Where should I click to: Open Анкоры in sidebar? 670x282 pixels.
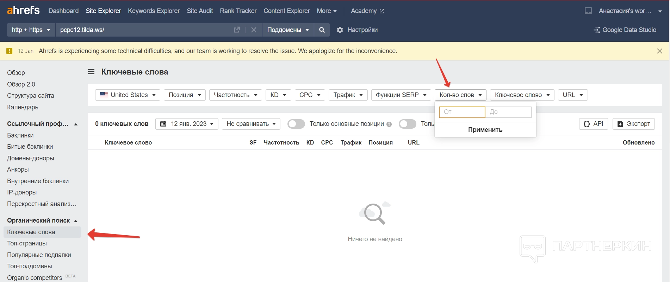pos(18,169)
